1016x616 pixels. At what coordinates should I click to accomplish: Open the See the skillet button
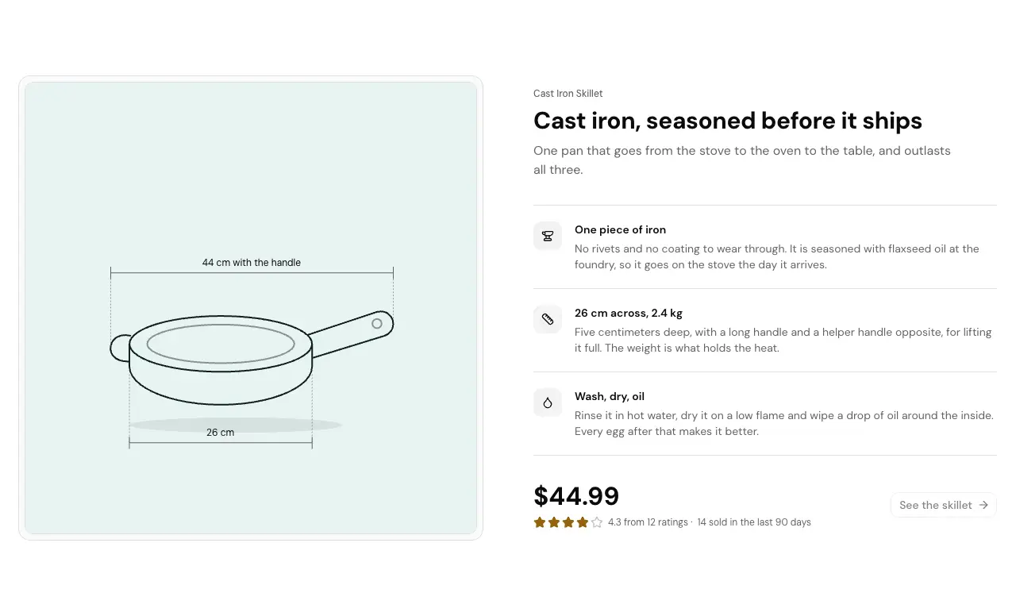click(943, 505)
